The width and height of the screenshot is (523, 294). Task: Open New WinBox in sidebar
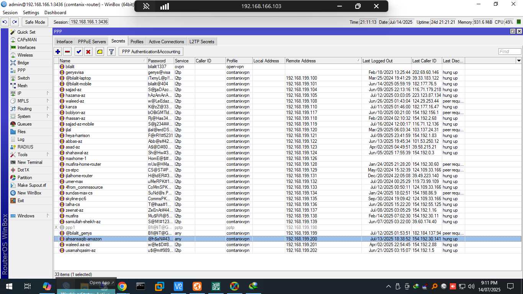coord(29,193)
